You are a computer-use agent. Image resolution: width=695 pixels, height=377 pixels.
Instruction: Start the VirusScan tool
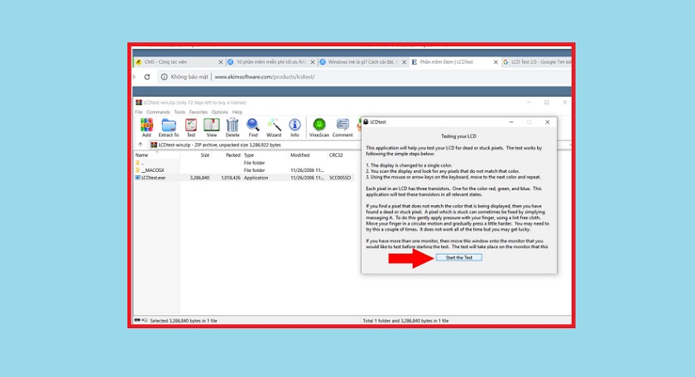pyautogui.click(x=319, y=126)
